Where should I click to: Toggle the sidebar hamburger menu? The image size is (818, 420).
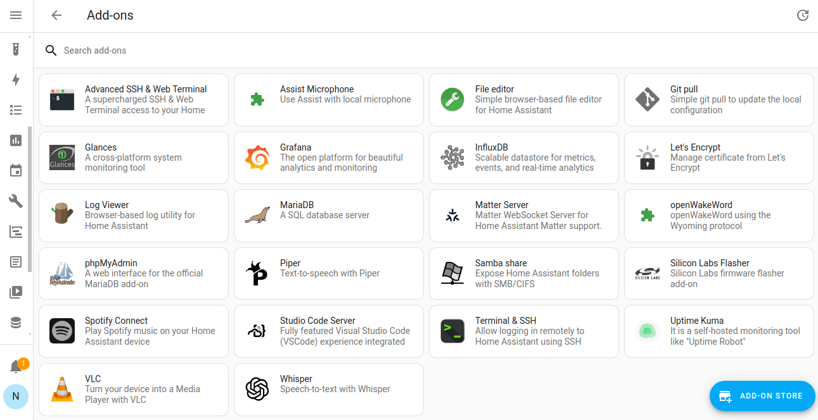coord(16,16)
